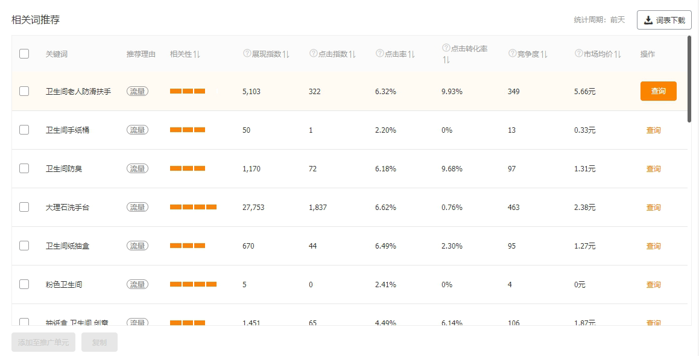Sort table by 相关性 column
Viewport: 699px width, 356px height.
point(197,54)
